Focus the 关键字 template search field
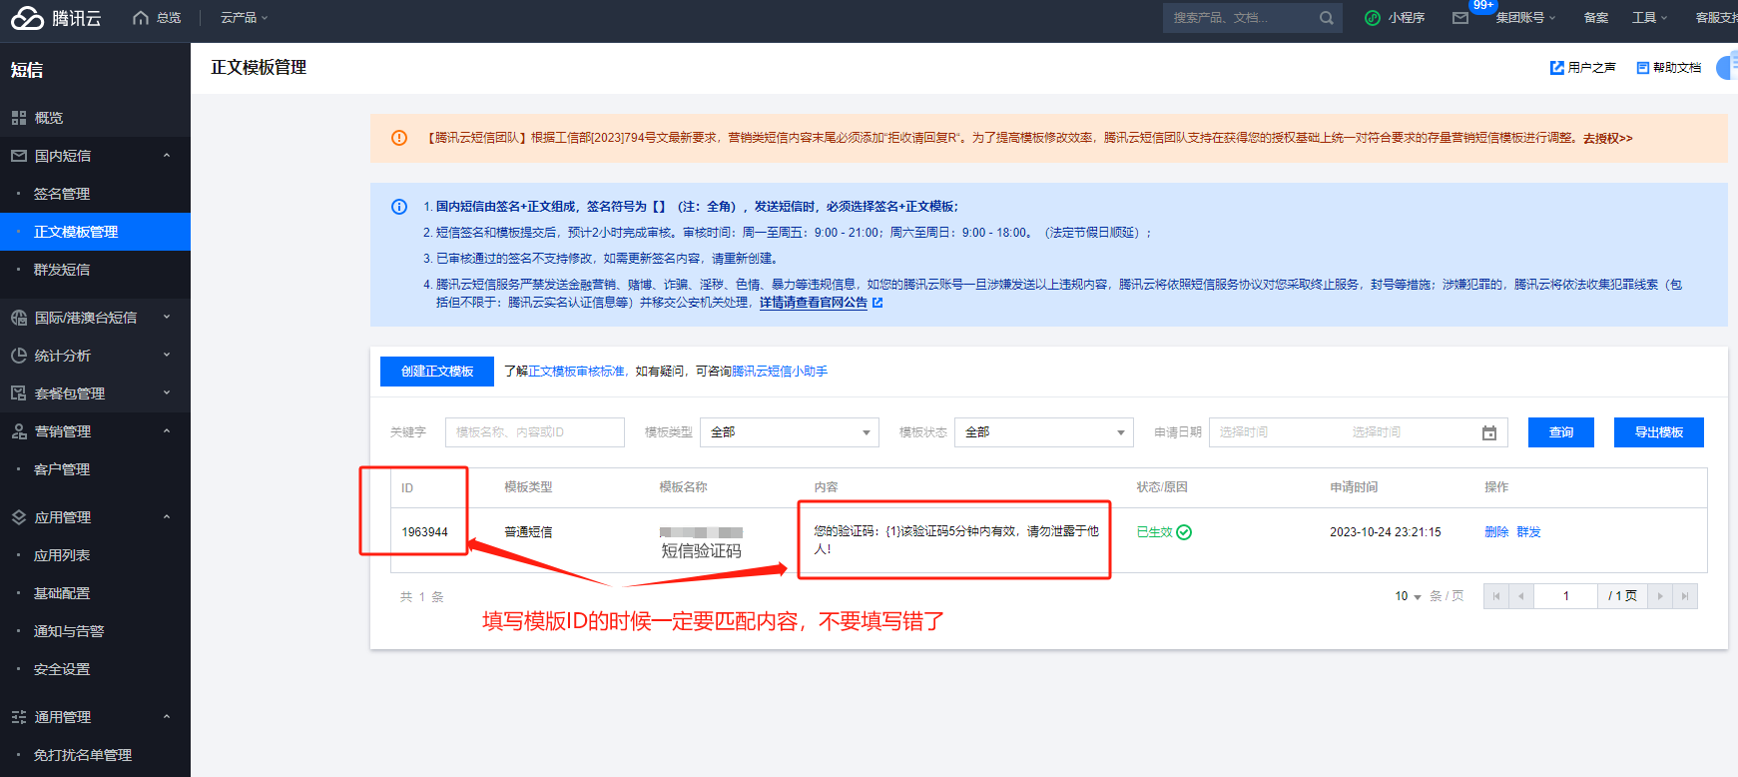The height and width of the screenshot is (777, 1738). (535, 432)
